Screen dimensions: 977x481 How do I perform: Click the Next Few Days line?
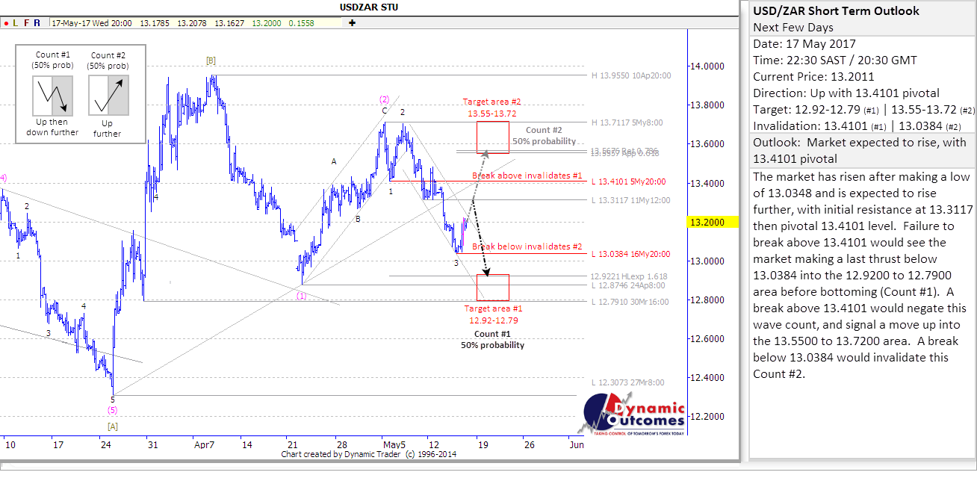793,28
